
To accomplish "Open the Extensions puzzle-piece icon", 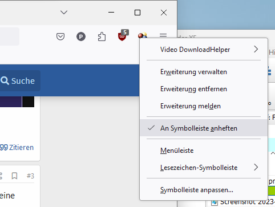I will [x=102, y=36].
